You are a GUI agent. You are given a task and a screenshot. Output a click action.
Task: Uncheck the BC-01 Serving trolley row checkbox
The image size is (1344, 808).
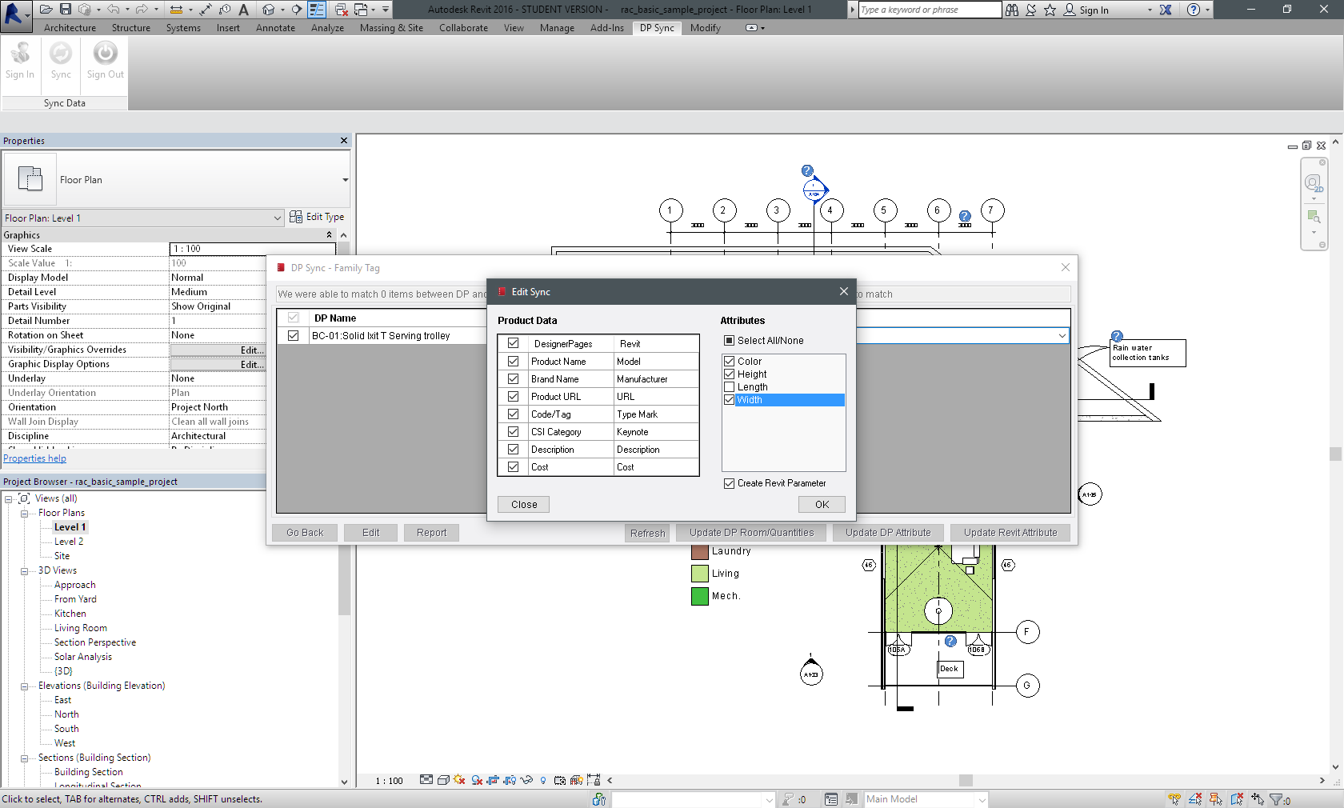[293, 336]
